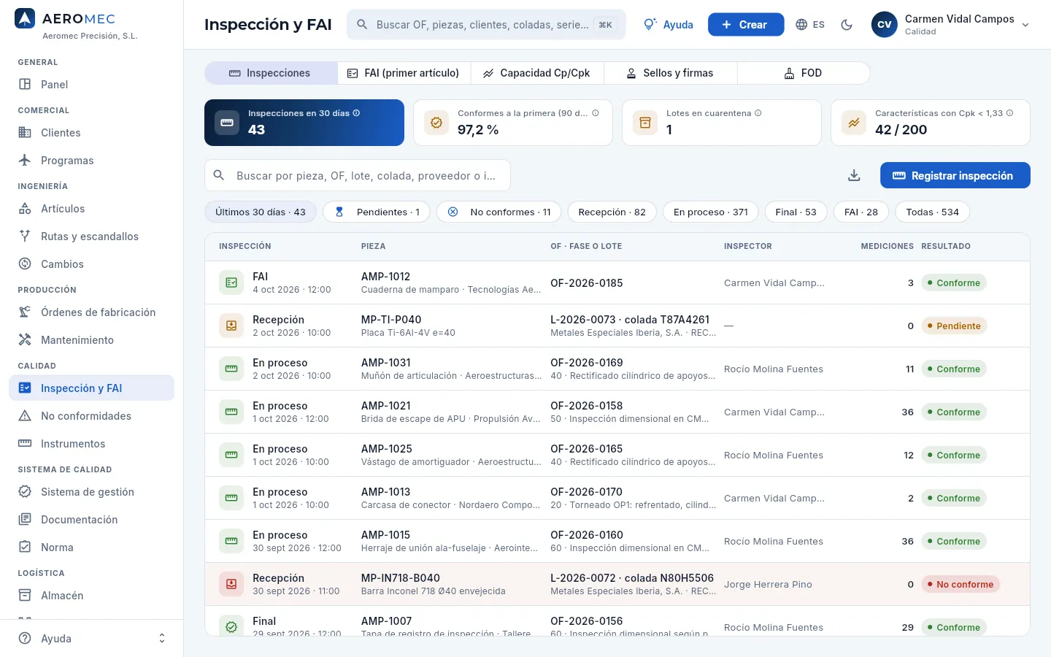Filter by Final · 53
1051x657 pixels.
796,212
